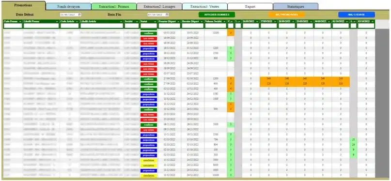Sort by the Libellé Promo column arrow
391x181 pixels.
tap(58, 22)
